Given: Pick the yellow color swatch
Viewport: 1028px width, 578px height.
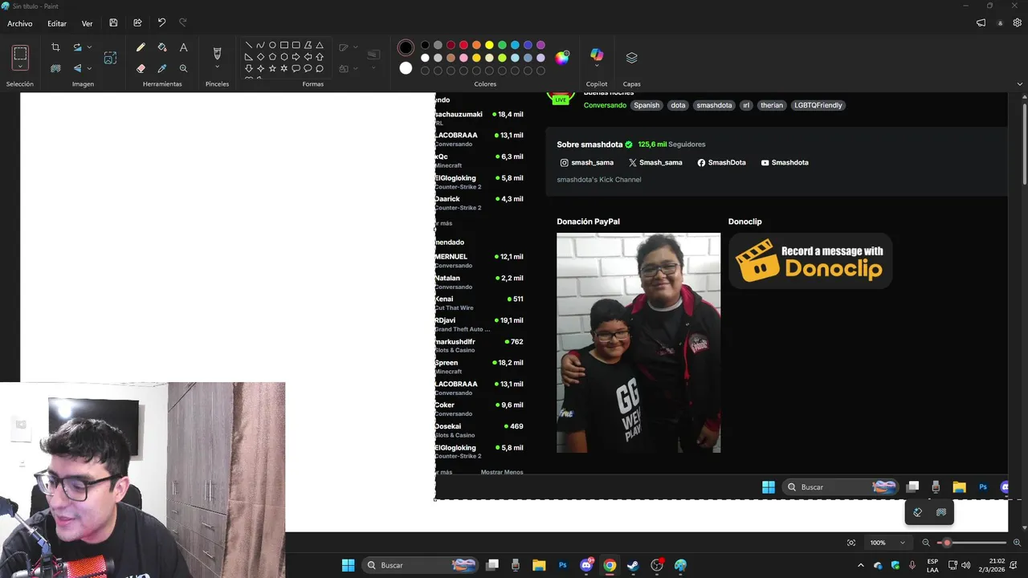Looking at the screenshot, I should (489, 45).
